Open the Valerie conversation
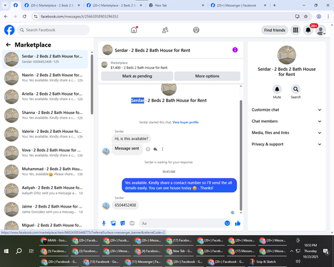The height and width of the screenshot is (267, 334). tap(45, 134)
